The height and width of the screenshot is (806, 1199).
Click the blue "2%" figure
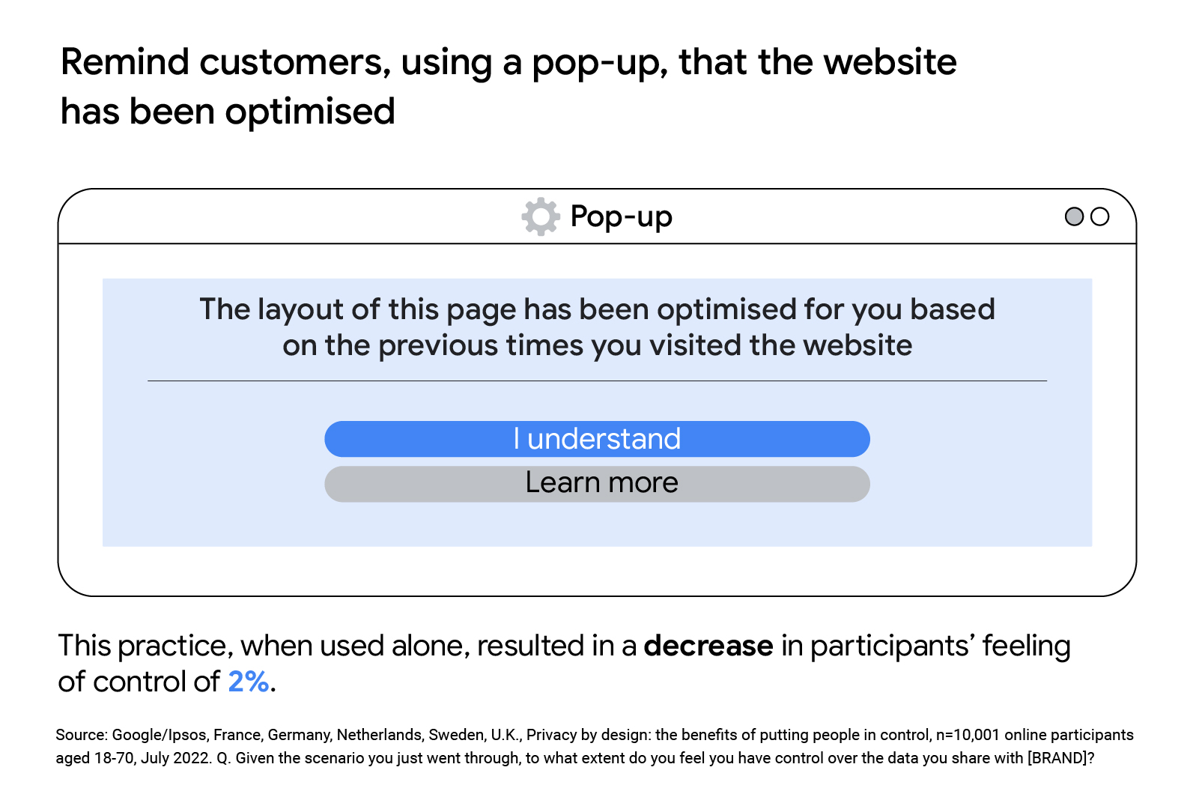point(249,682)
